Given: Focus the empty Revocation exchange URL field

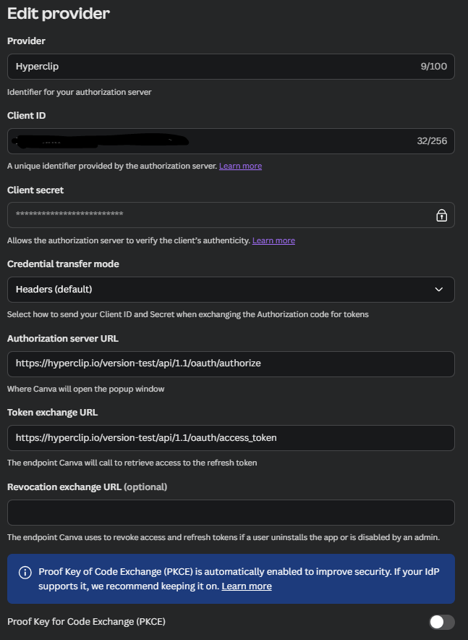Looking at the screenshot, I should click(231, 513).
